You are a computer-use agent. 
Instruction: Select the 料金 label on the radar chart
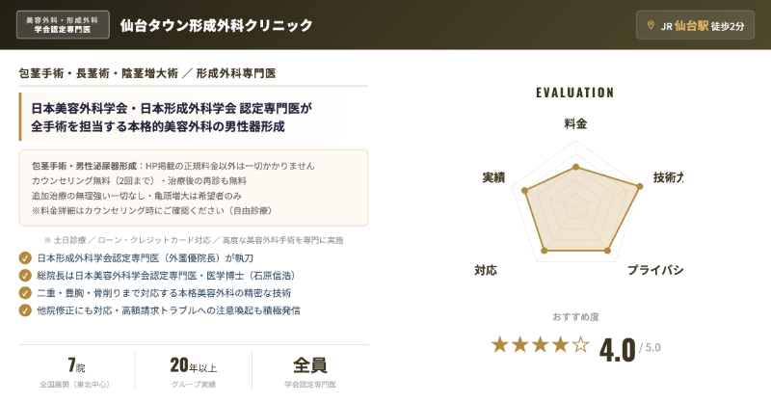(575, 123)
